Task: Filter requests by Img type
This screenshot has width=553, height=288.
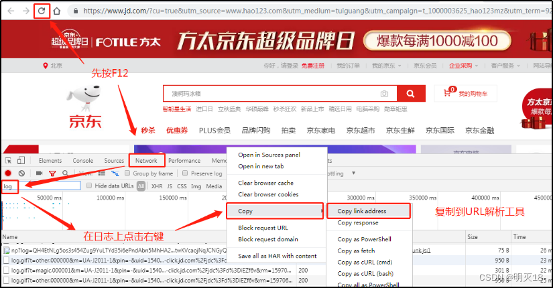Action: [x=196, y=186]
